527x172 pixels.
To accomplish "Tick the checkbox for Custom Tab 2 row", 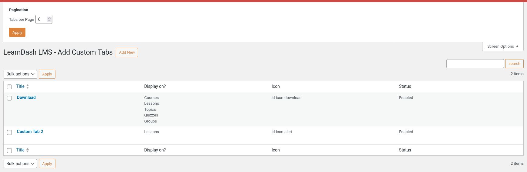I will [x=9, y=132].
